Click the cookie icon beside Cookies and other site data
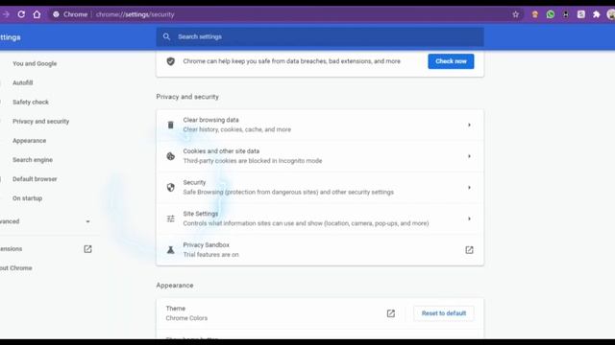The image size is (615, 345). [x=171, y=156]
